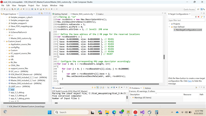Click Collapse All in Project Explorer

coord(39,14)
